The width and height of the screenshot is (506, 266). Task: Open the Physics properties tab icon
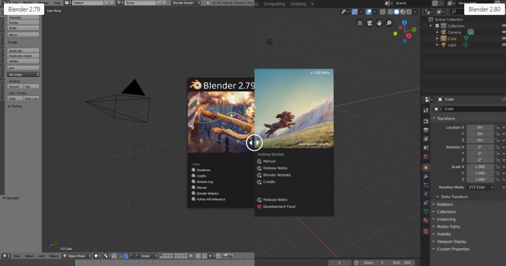425,194
